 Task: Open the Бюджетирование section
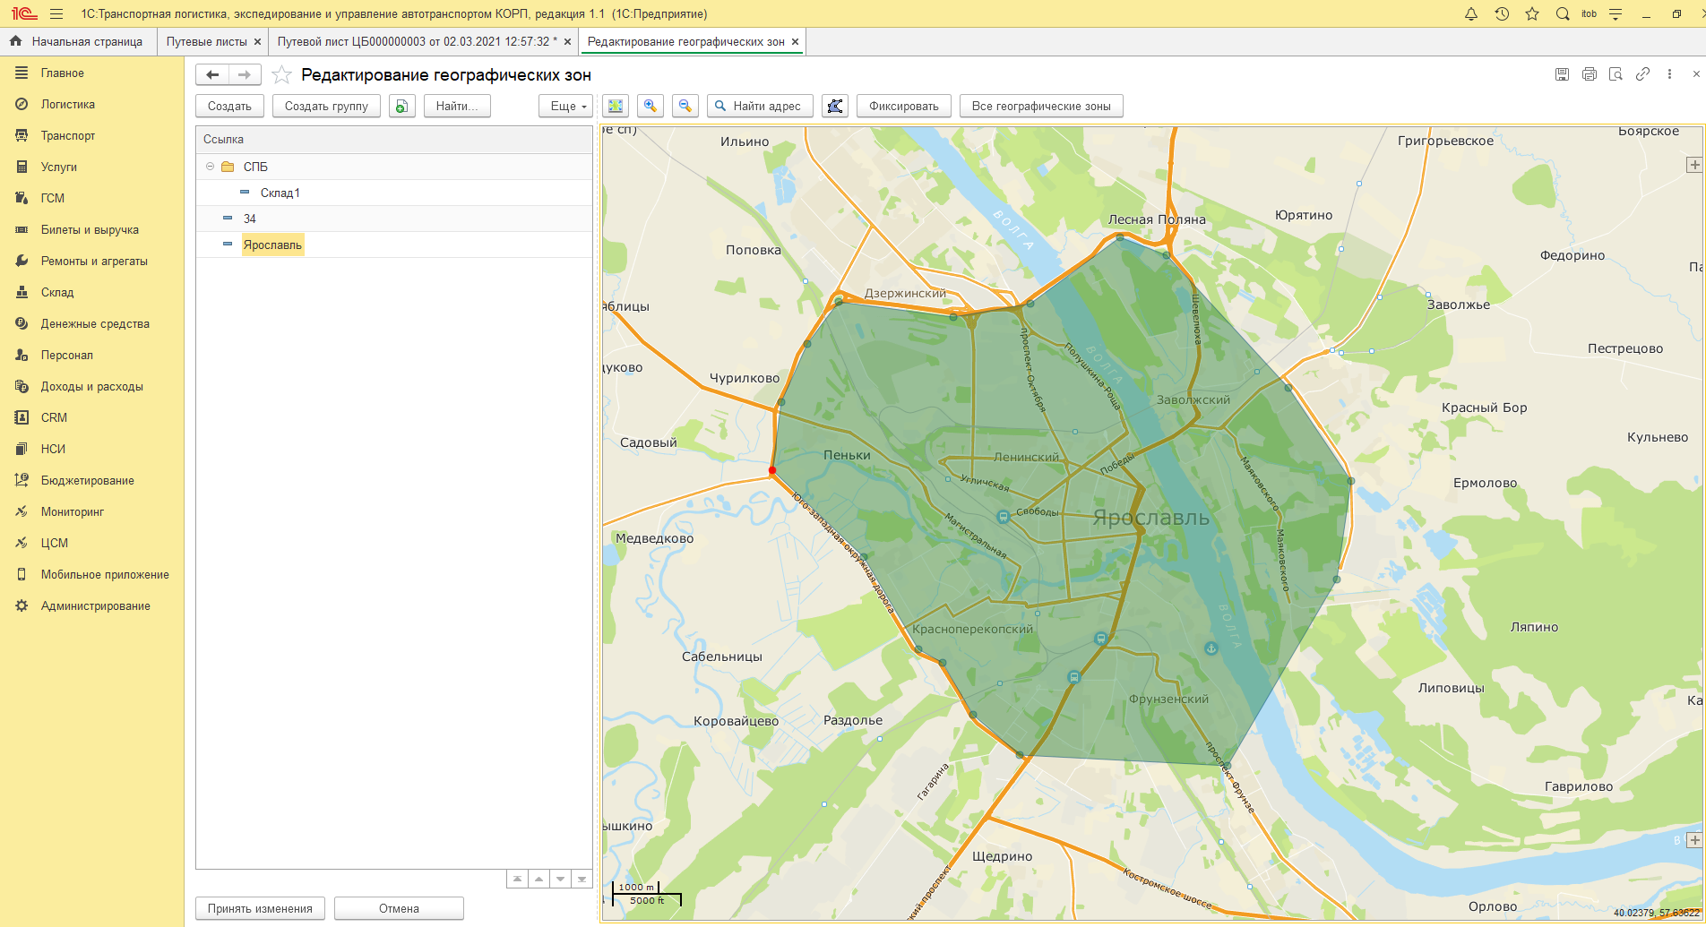tap(88, 480)
